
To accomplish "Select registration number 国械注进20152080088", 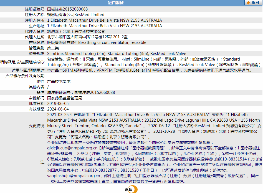I will (x=67, y=9).
